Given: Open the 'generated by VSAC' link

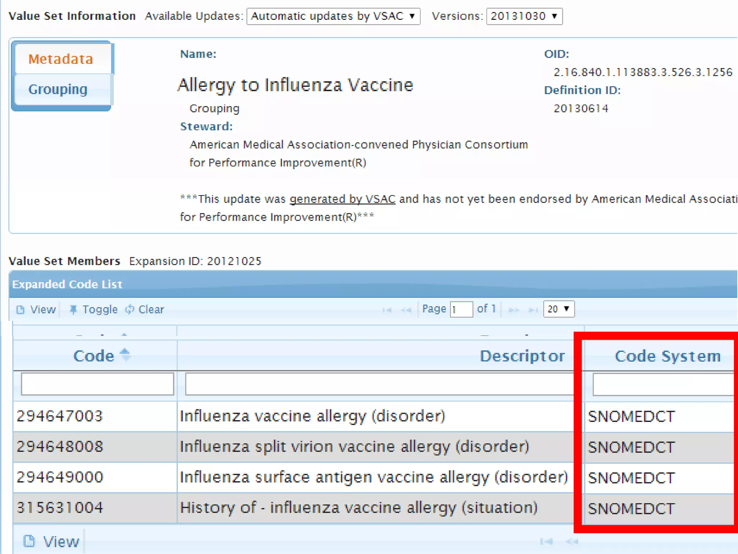Looking at the screenshot, I should (342, 199).
